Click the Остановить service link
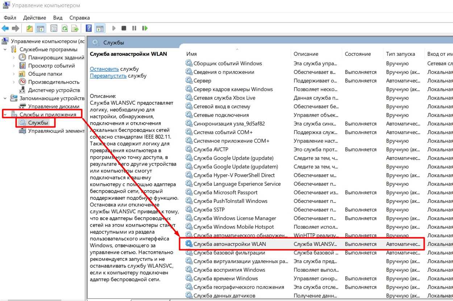The image size is (453, 301). [104, 69]
